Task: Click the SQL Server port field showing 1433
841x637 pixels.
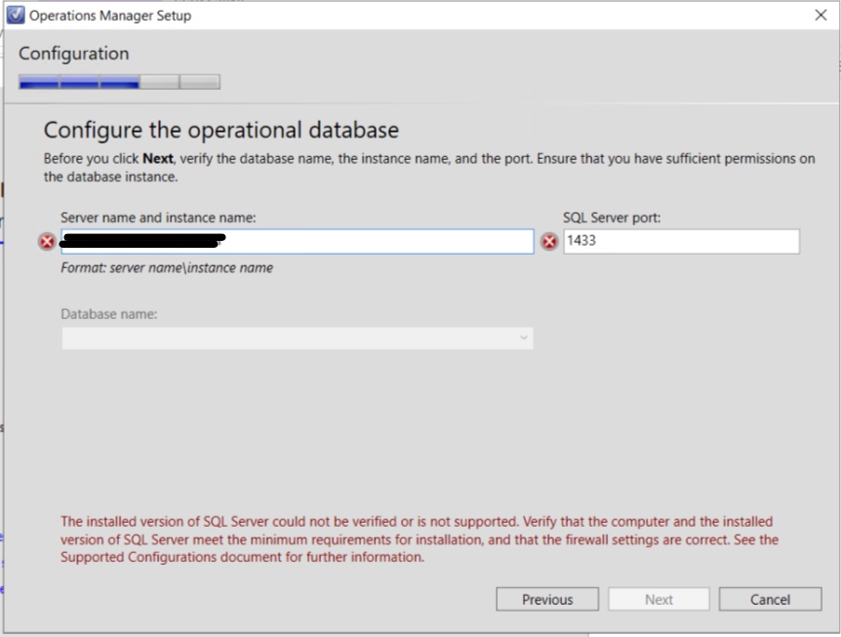Action: (x=681, y=241)
